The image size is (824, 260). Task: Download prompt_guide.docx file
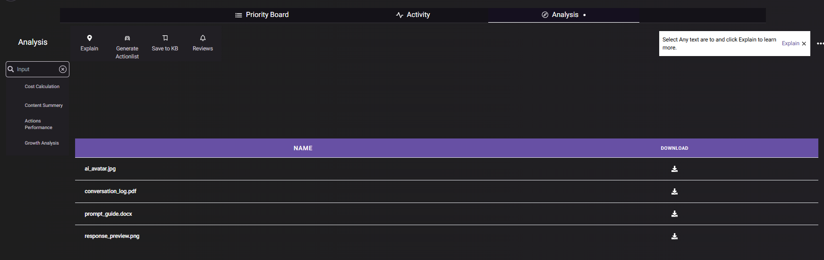(674, 214)
